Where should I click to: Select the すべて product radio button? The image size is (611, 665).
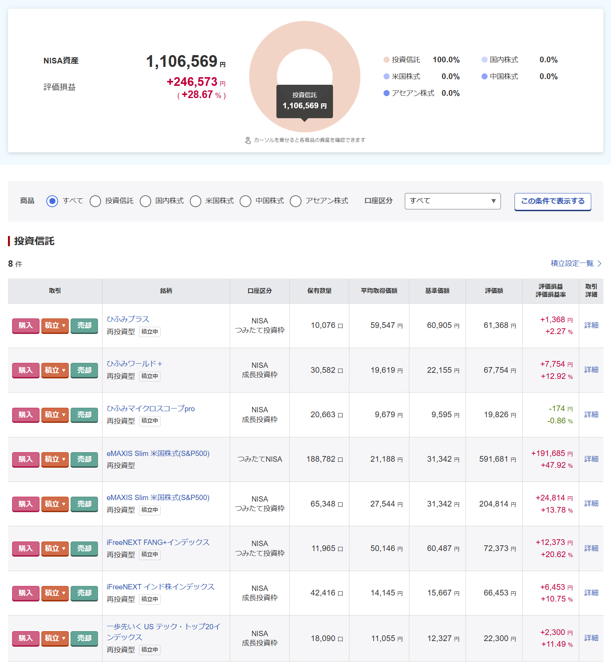click(x=52, y=201)
